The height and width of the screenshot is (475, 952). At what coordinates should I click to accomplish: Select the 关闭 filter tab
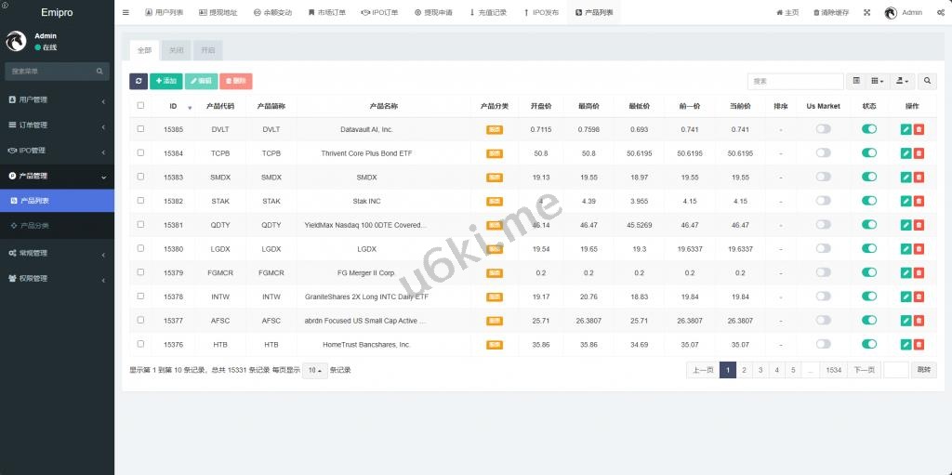[x=176, y=51]
